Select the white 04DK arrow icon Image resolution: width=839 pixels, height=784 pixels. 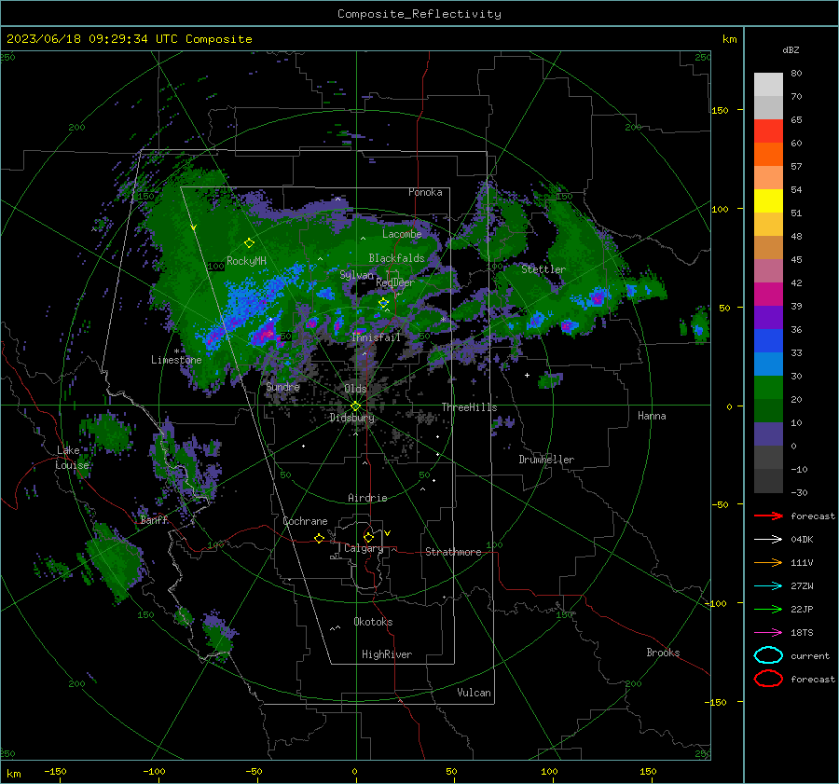[768, 540]
